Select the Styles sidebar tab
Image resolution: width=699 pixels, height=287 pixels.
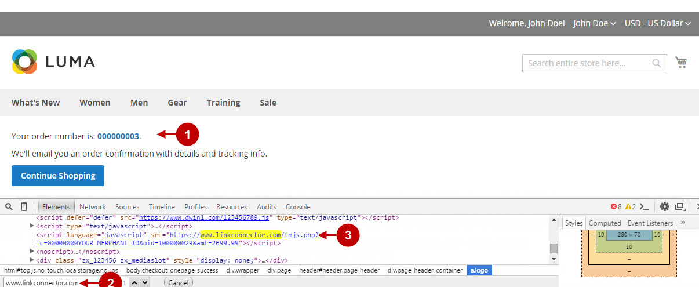pyautogui.click(x=574, y=223)
